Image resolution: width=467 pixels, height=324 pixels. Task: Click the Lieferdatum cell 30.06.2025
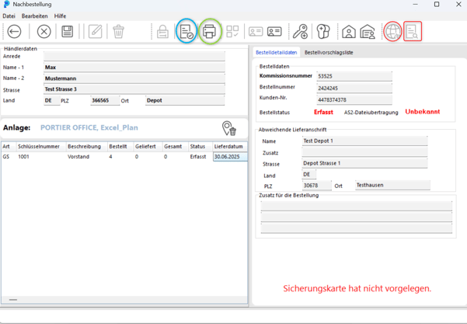coord(229,157)
